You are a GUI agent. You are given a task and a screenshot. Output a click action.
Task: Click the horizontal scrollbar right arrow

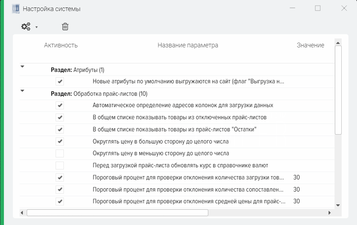coord(330,213)
